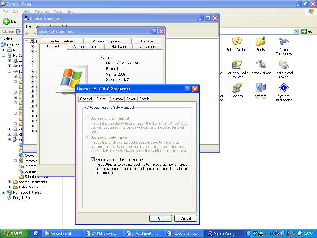The width and height of the screenshot is (317, 238).
Task: Click the LITE tray icon
Action: [x=261, y=233]
